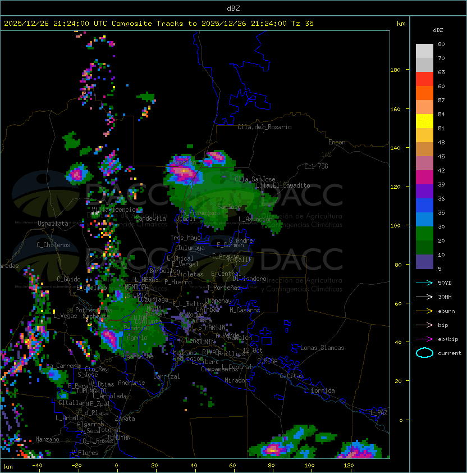Click the 'L_Vegas' map label
467x473 pixels.
pos(65,316)
